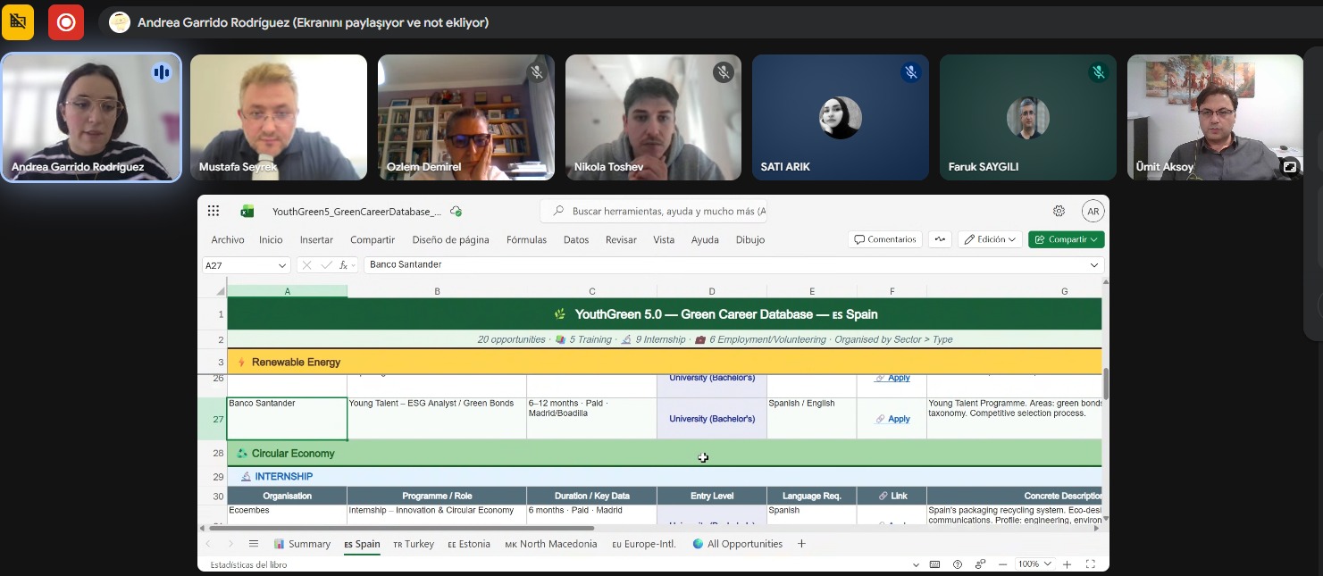1323x576 pixels.
Task: Click the help icon in status bar
Action: 958,564
